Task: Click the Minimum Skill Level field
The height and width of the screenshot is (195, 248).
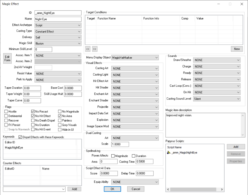Action: 43,50
